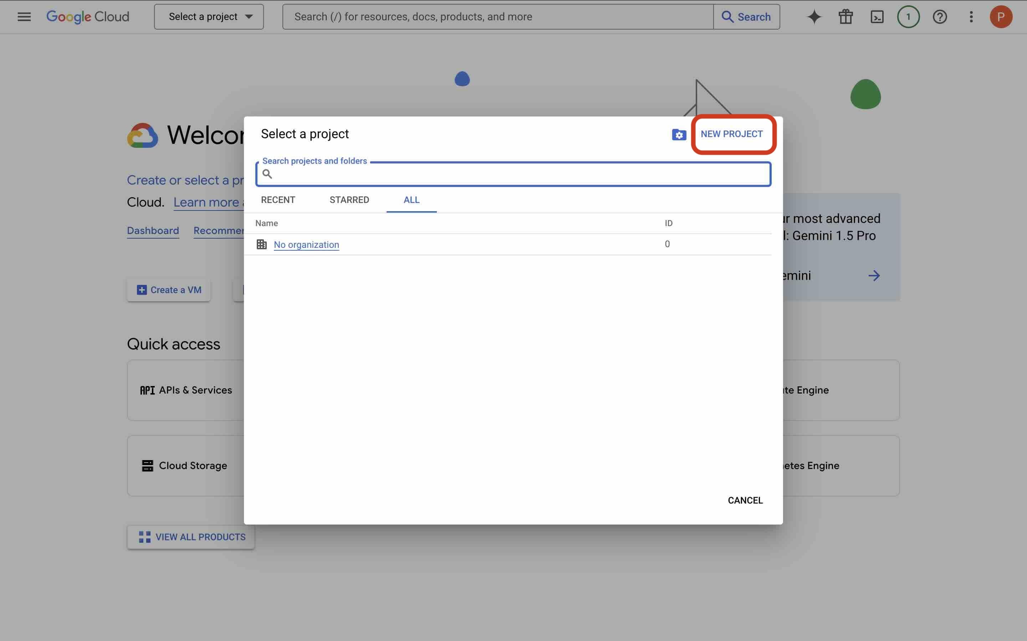Click the Google Cloud logo

pos(88,16)
